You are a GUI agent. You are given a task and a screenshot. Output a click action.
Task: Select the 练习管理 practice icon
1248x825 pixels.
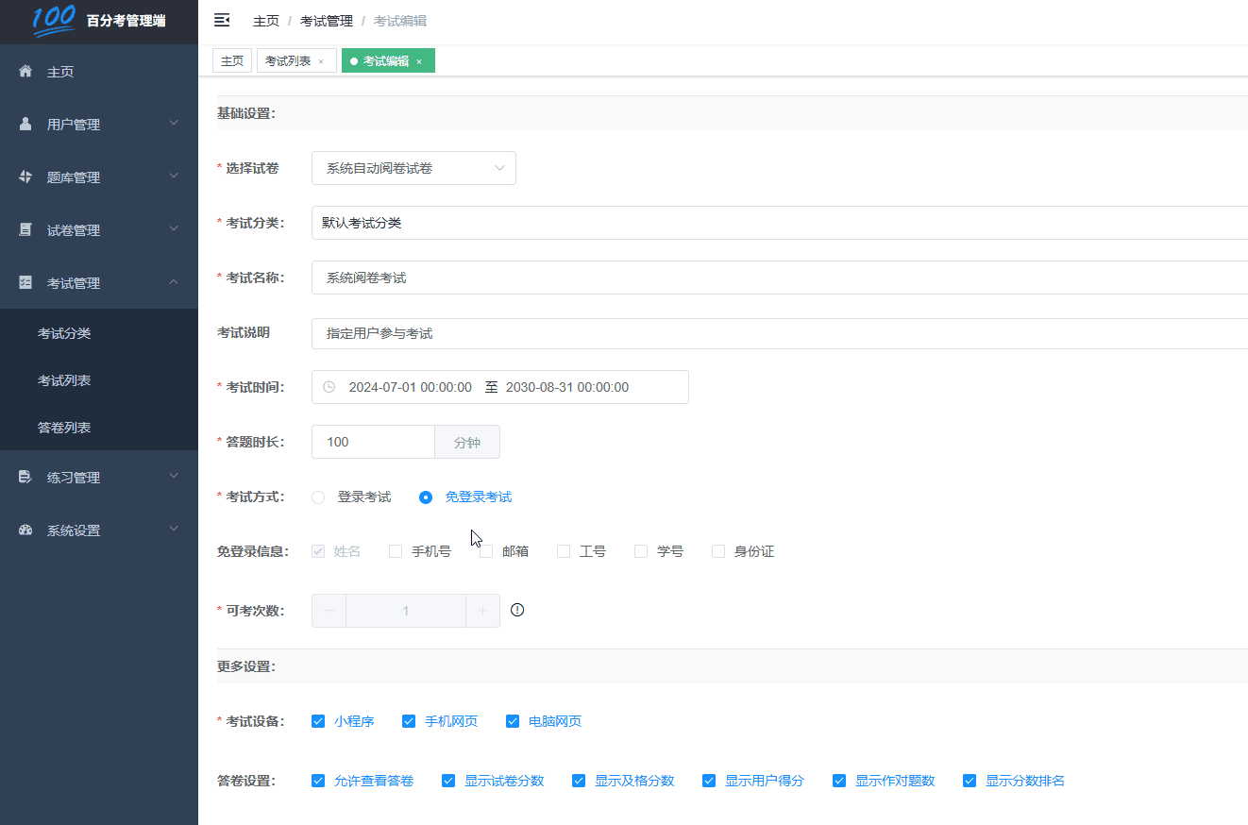[24, 477]
